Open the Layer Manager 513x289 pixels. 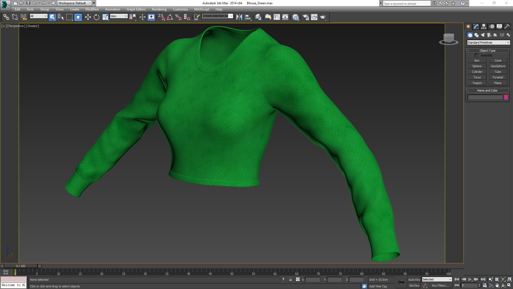tap(258, 17)
